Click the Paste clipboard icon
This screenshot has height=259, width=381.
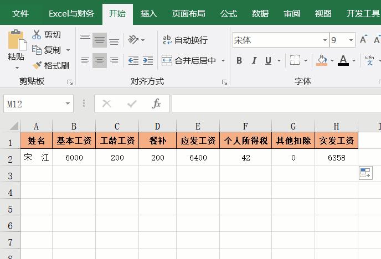click(17, 40)
